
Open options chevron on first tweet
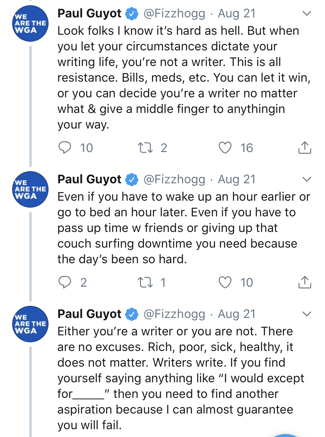(306, 13)
